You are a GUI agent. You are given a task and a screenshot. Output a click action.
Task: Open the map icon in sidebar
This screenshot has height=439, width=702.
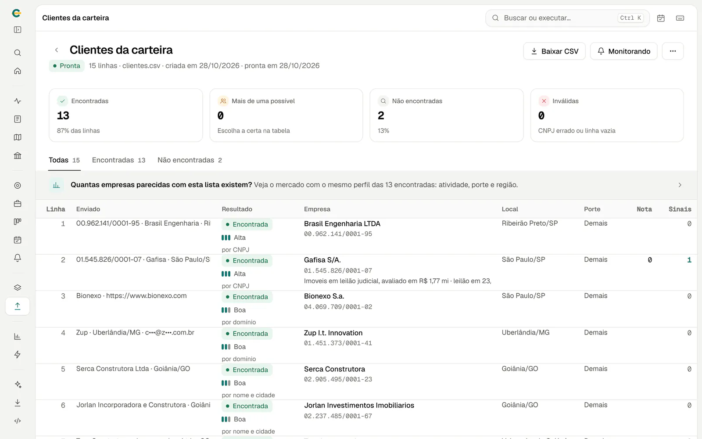[x=18, y=137]
